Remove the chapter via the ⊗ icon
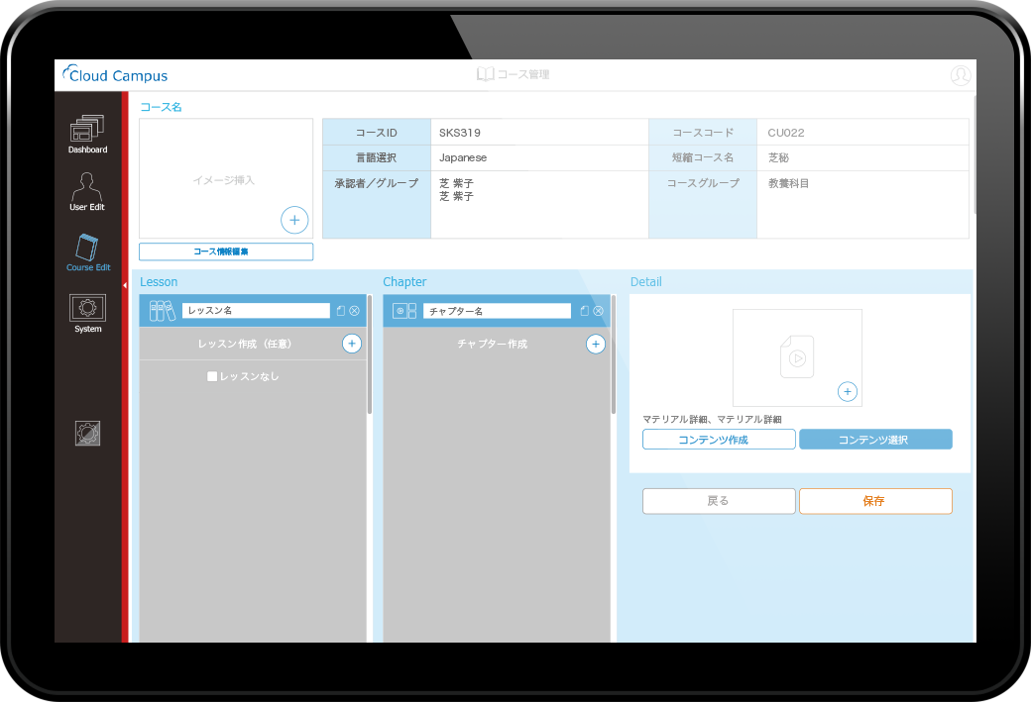This screenshot has width=1031, height=702. 598,310
